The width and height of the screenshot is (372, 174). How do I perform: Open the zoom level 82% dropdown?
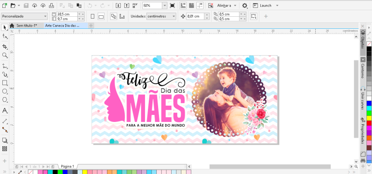[x=165, y=6]
